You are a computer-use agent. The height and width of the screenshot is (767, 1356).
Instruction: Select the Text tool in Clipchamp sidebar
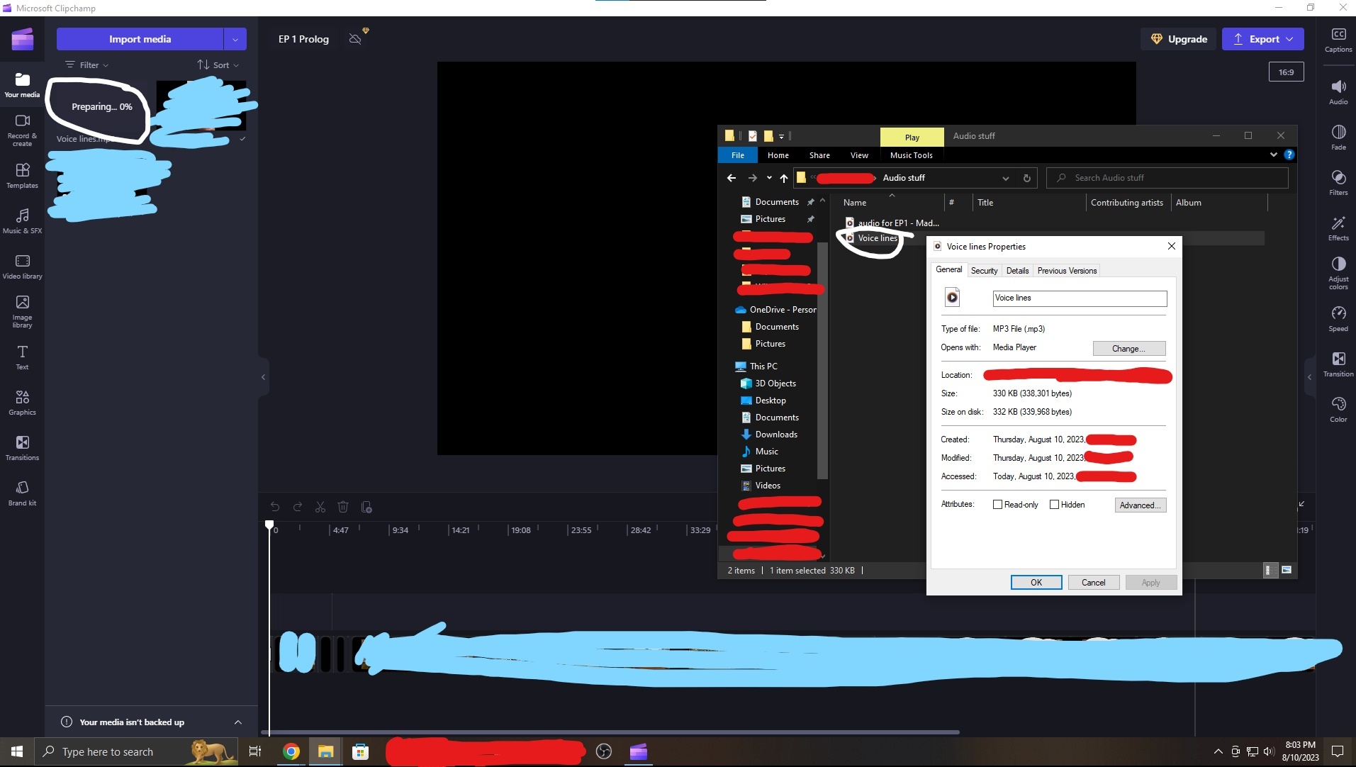[x=22, y=357]
